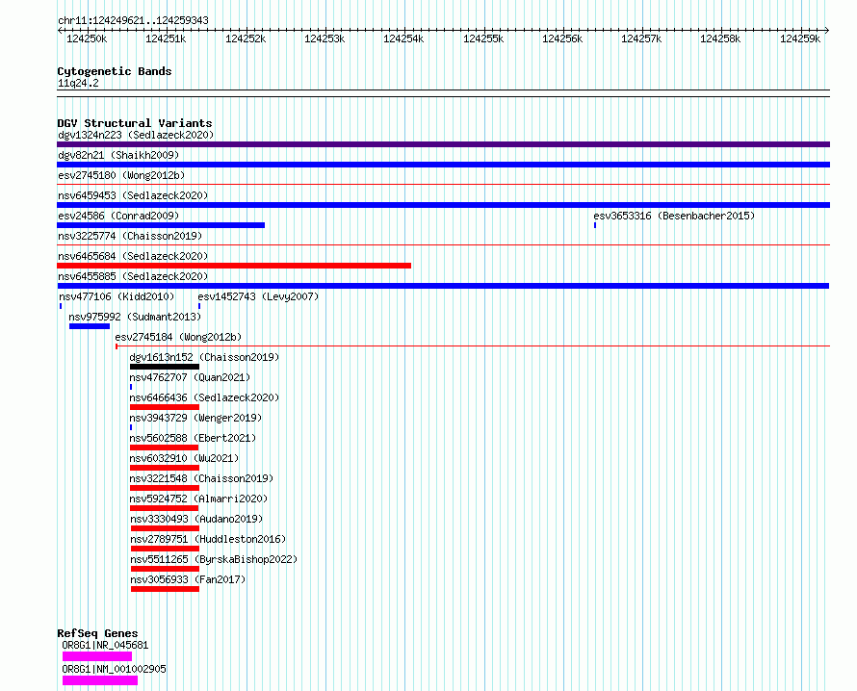Select the esv24586 (Conrad2009) label
Screen dimensions: 857x691
tap(118, 216)
